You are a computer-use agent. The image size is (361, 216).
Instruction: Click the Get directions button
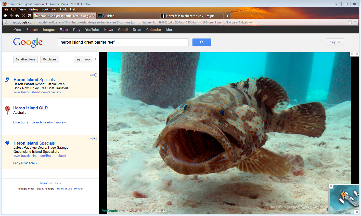[25, 59]
